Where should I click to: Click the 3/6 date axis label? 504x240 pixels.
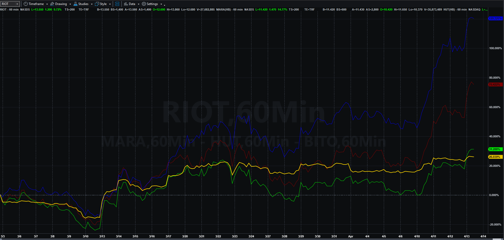tap(19, 236)
